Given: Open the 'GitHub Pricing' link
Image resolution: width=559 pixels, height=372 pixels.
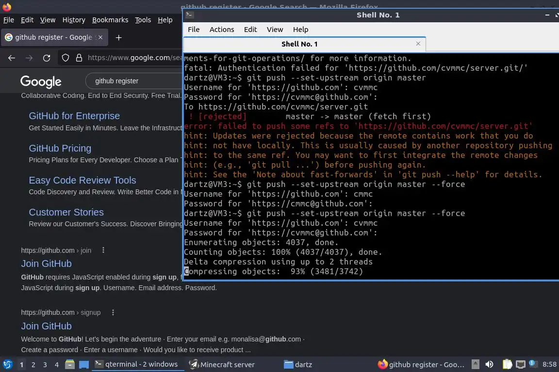Looking at the screenshot, I should [x=60, y=148].
